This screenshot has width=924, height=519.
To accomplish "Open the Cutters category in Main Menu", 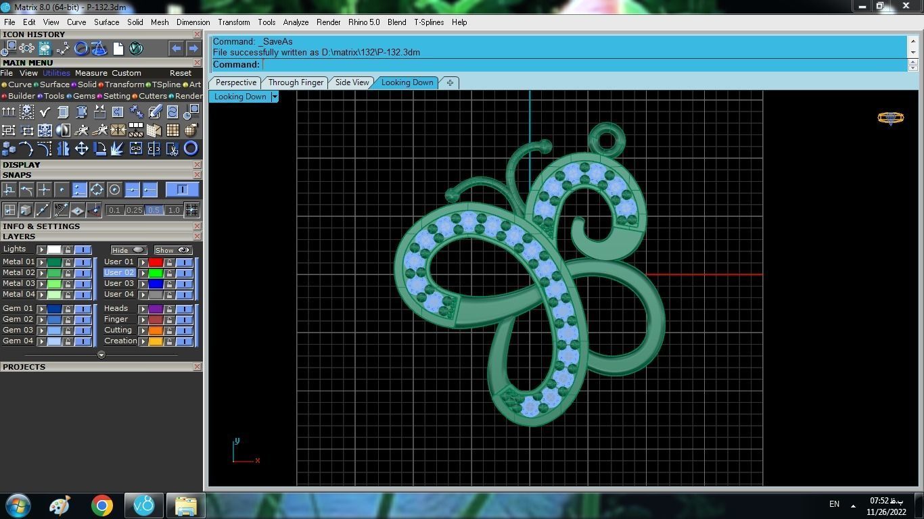I will [x=153, y=96].
